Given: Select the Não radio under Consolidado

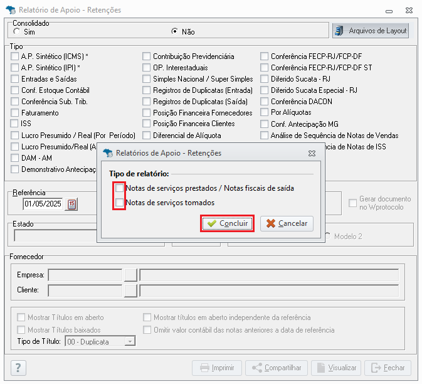Looking at the screenshot, I should point(175,31).
